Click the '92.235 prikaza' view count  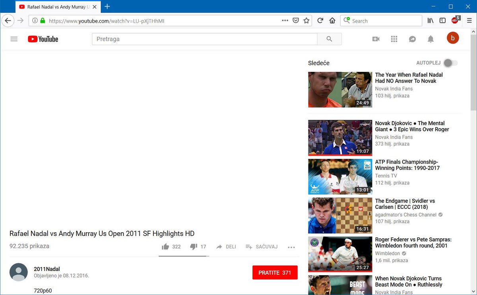tap(29, 246)
